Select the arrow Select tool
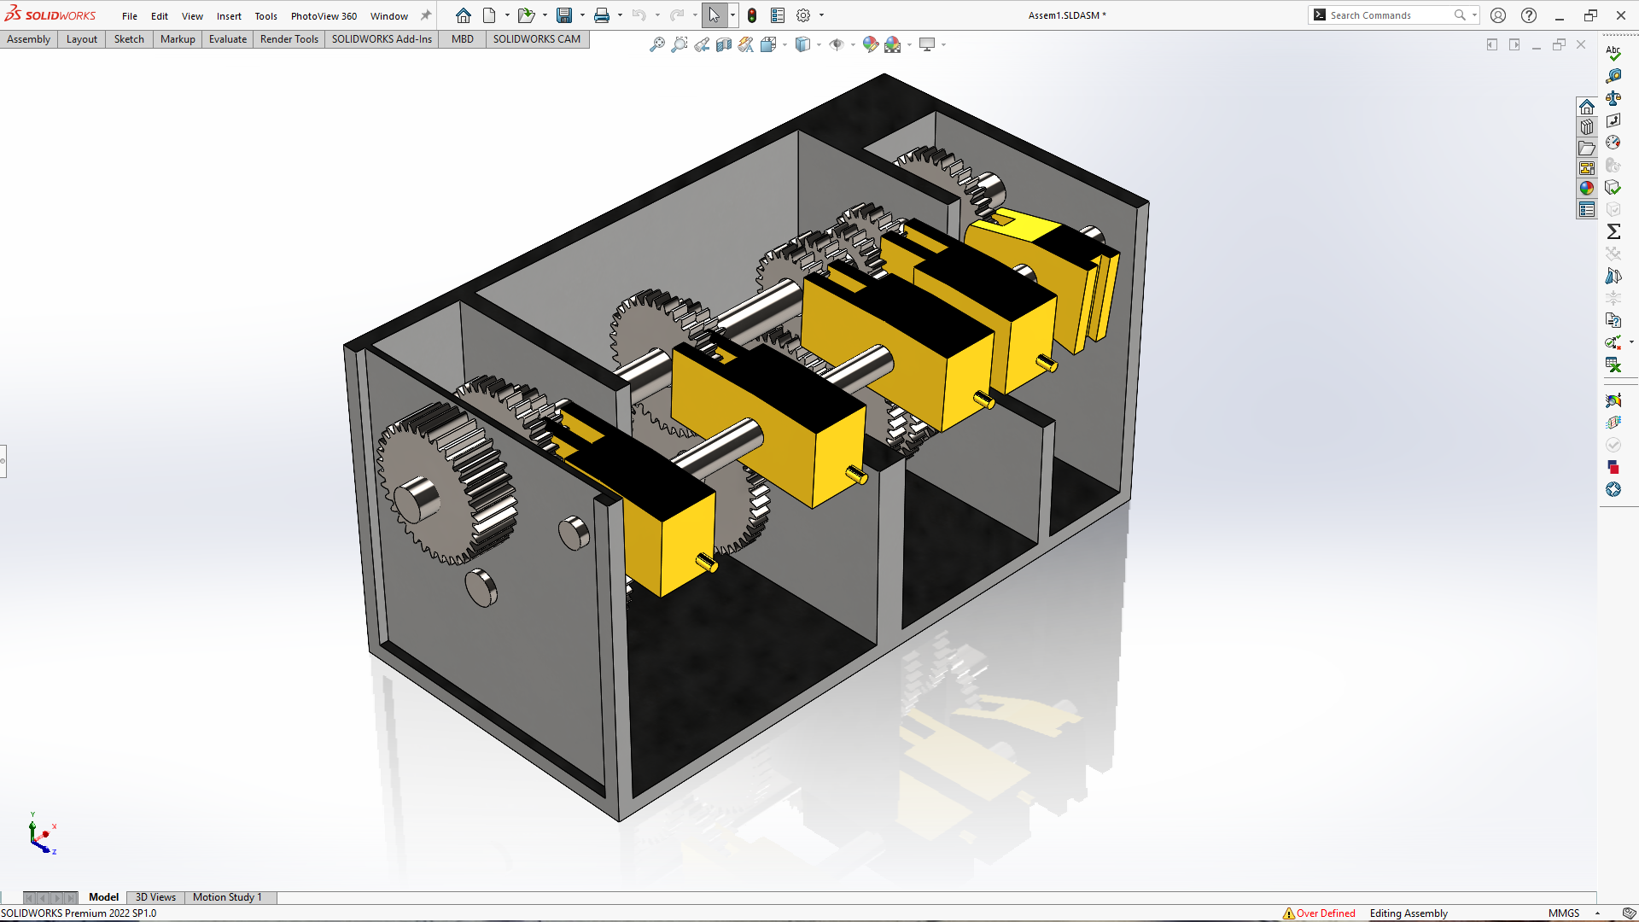The height and width of the screenshot is (922, 1639). click(x=715, y=15)
